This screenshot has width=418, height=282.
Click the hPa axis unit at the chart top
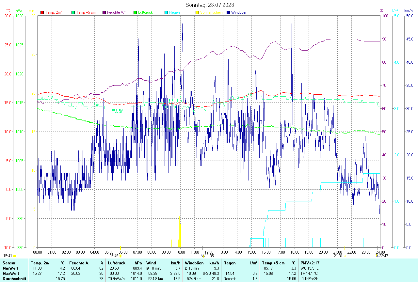tap(19, 11)
